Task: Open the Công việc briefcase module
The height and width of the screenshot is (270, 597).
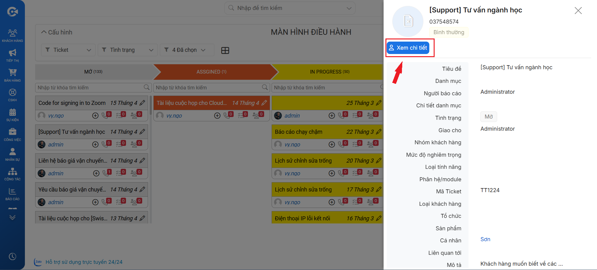Action: (12, 135)
